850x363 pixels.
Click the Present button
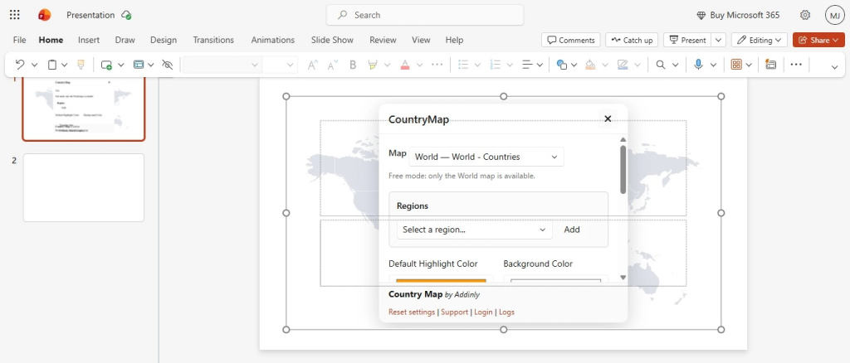(x=688, y=40)
